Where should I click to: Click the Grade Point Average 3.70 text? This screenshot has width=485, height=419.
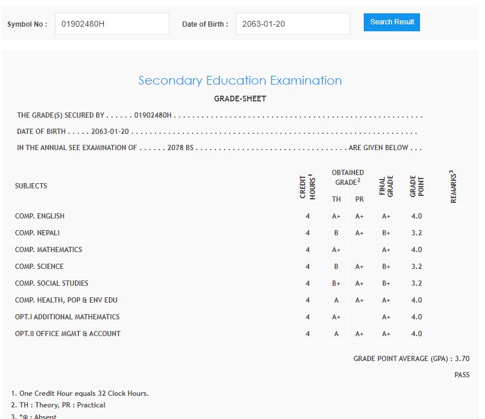tap(411, 359)
